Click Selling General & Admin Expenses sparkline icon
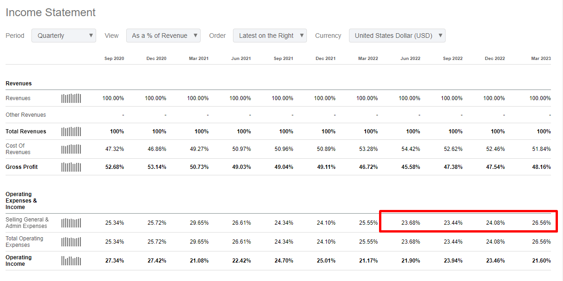Viewport: 563px width, 281px height. tap(71, 223)
